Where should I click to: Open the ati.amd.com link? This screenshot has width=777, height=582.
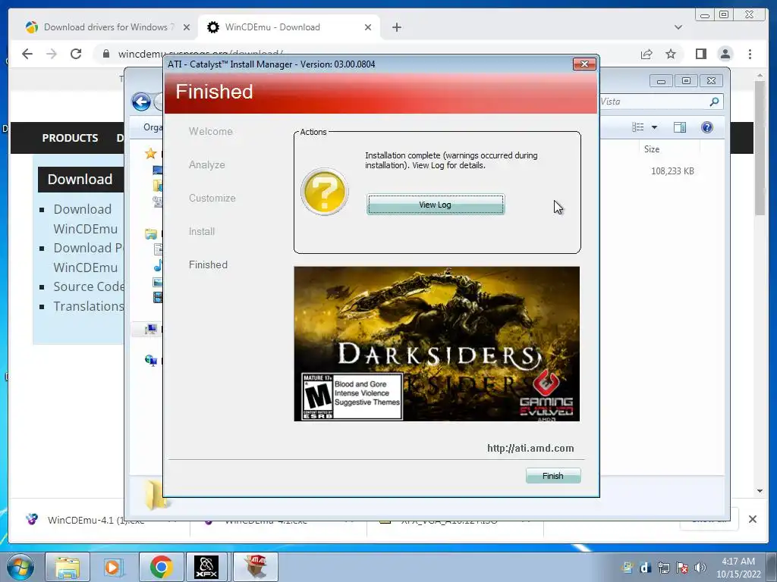(x=530, y=449)
